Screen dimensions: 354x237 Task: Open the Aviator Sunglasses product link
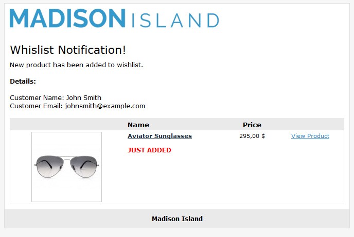pos(160,136)
